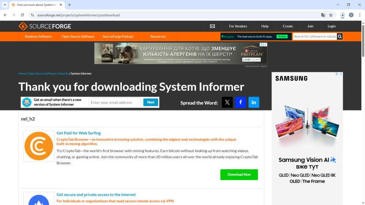365x205 pixels.
Task: Open the tab search dropdown arrow
Action: pyautogui.click(x=5, y=5)
